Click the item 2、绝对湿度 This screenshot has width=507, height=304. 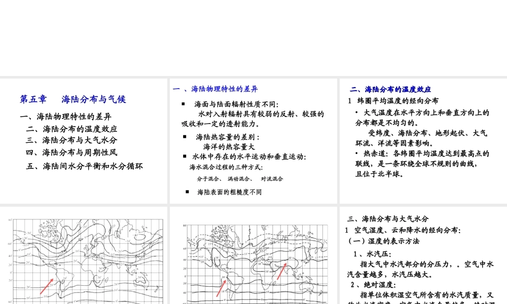373,285
